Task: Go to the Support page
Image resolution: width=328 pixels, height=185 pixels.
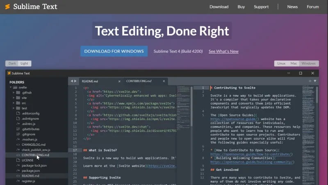Action: [x=261, y=7]
